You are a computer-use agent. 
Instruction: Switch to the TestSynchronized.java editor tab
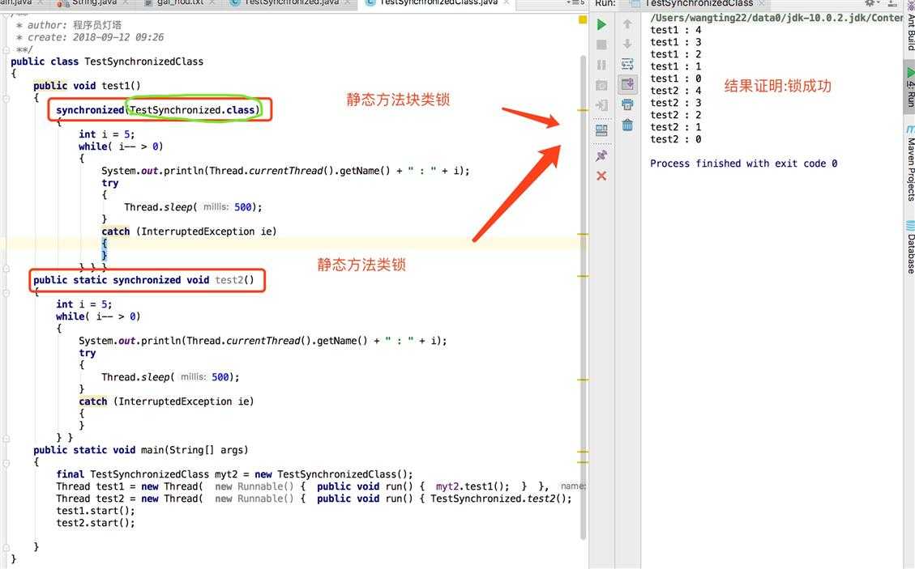291,3
